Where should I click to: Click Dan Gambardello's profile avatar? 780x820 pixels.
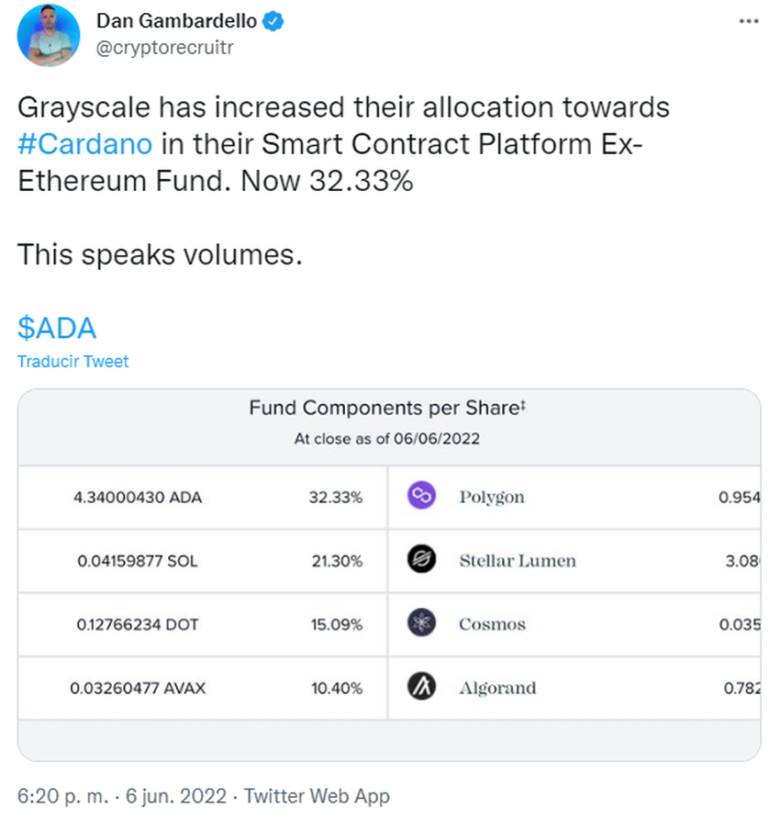coord(48,35)
